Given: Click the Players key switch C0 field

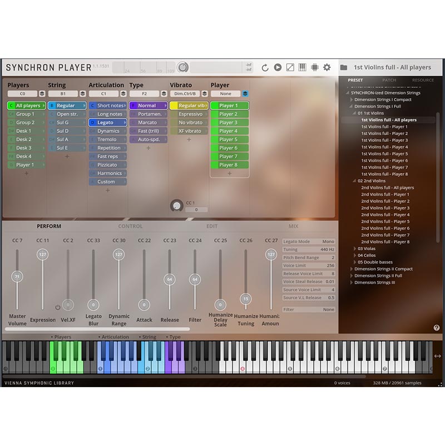Looking at the screenshot, I should [22, 93].
